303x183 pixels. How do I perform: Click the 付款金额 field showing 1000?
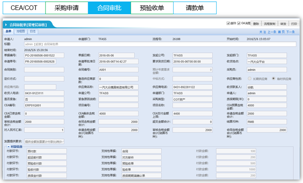[236, 170]
